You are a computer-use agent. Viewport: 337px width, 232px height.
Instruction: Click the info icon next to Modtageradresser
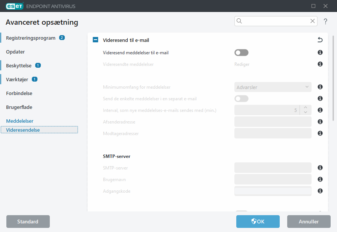(x=320, y=133)
